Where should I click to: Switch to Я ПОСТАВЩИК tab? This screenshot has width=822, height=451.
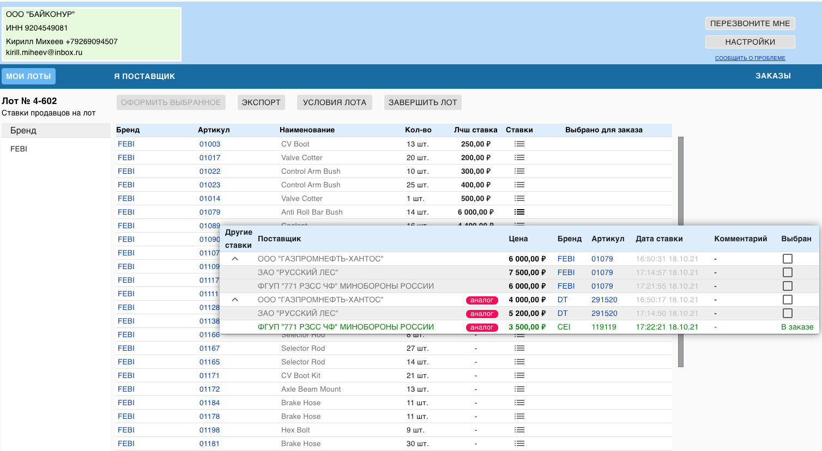[x=144, y=76]
